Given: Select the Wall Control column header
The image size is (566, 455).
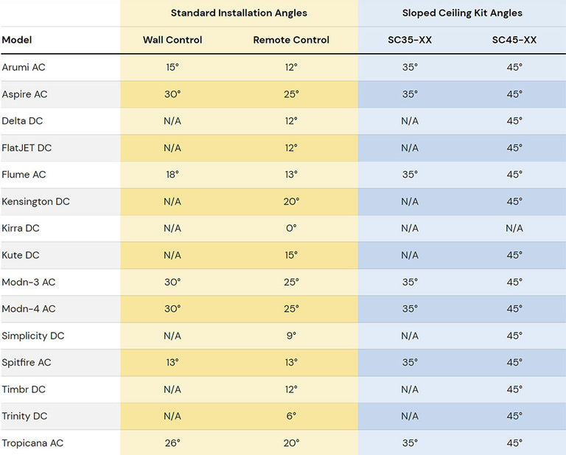Looking at the screenshot, I should click(172, 40).
